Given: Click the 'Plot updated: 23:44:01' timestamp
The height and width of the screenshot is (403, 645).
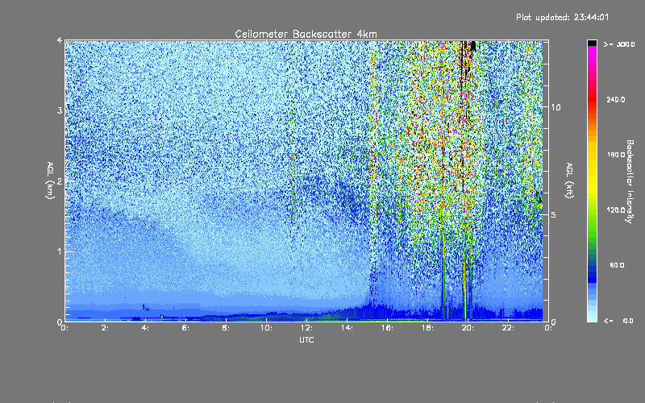Looking at the screenshot, I should 562,17.
